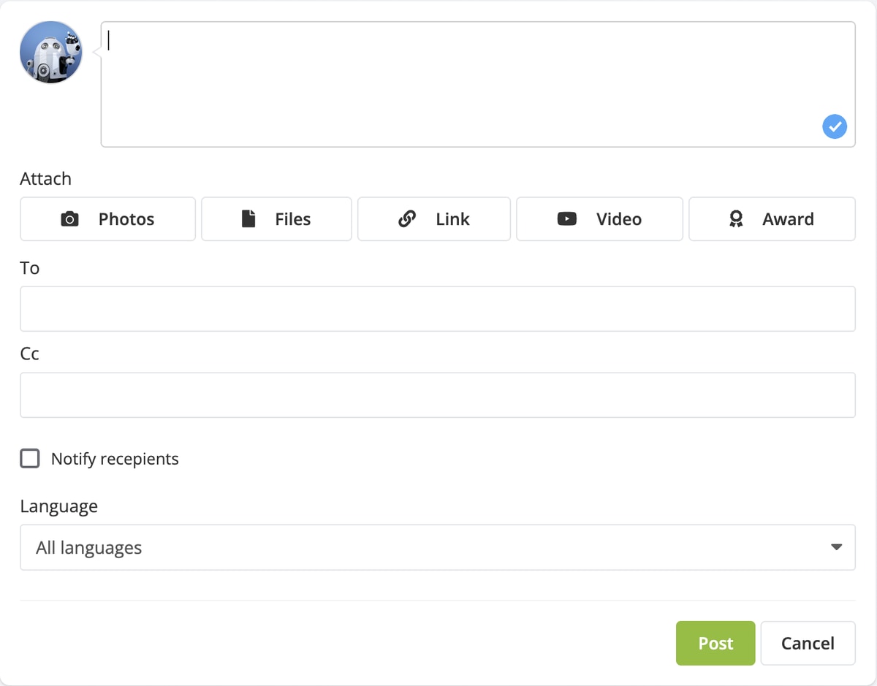Attach Photos to the post
Viewport: 877px width, 686px height.
(x=107, y=219)
